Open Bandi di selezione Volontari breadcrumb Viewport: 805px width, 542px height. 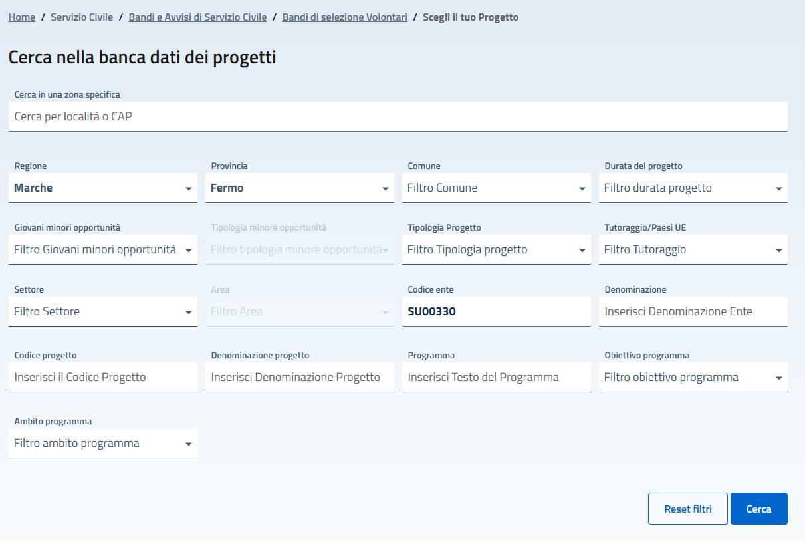344,17
